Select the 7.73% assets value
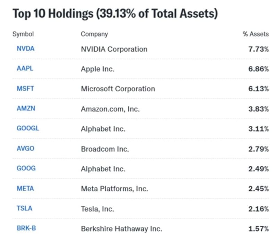 [259, 49]
